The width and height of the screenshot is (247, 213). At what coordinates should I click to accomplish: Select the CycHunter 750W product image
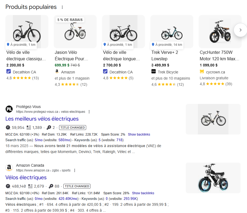coord(220,32)
